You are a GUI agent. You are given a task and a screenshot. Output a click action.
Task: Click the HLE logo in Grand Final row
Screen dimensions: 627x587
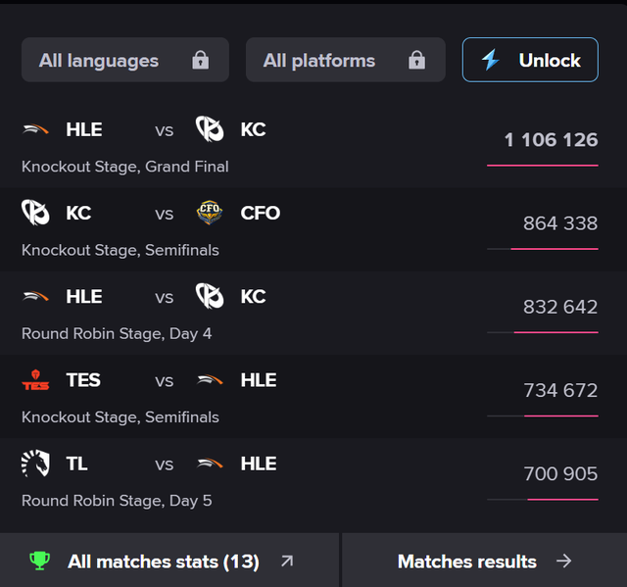36,129
